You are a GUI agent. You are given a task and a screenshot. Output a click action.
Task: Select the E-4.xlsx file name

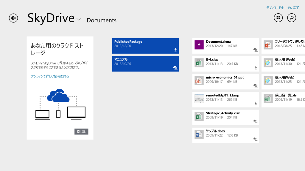(x=212, y=59)
